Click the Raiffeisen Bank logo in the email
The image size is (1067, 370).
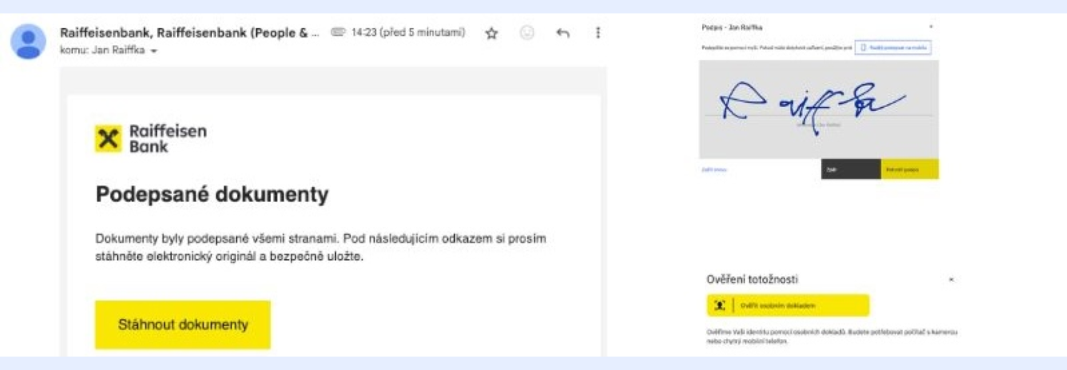(x=151, y=138)
